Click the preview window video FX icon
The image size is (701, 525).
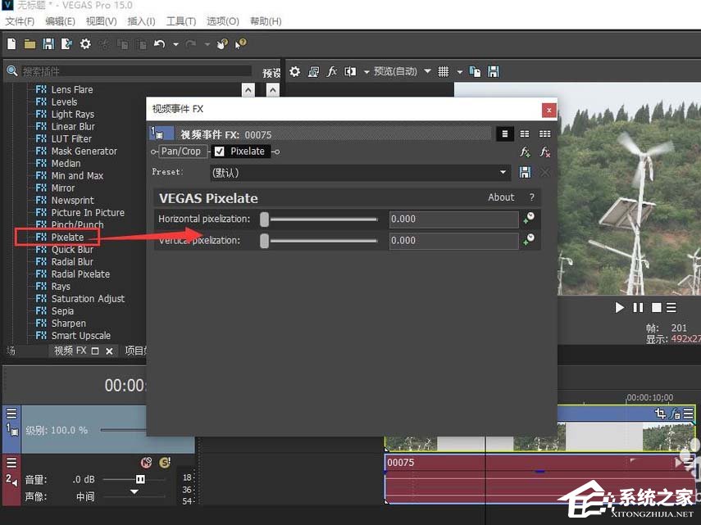[332, 72]
